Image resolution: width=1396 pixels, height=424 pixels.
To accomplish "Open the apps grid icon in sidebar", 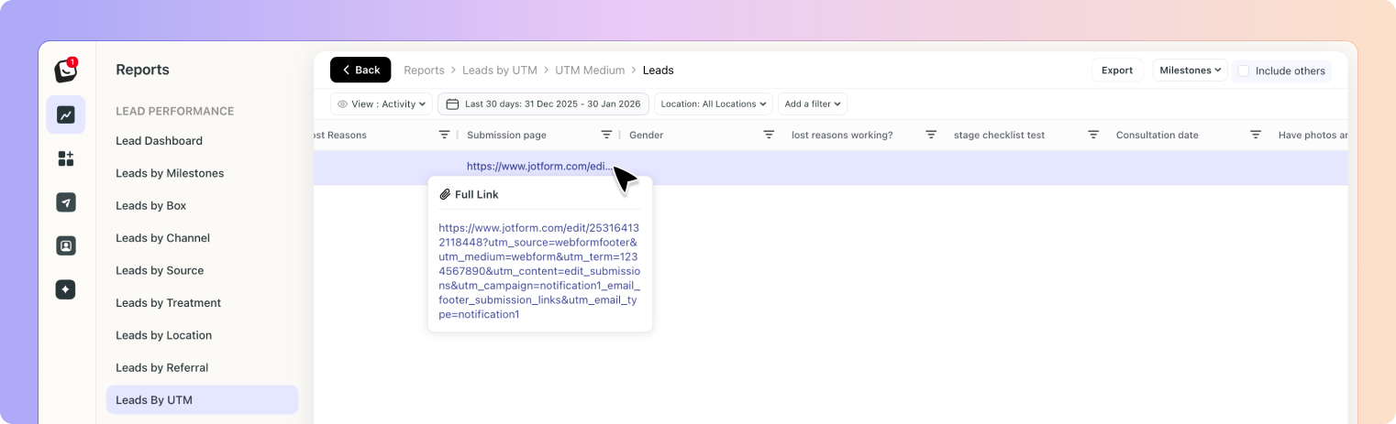I will pyautogui.click(x=66, y=158).
